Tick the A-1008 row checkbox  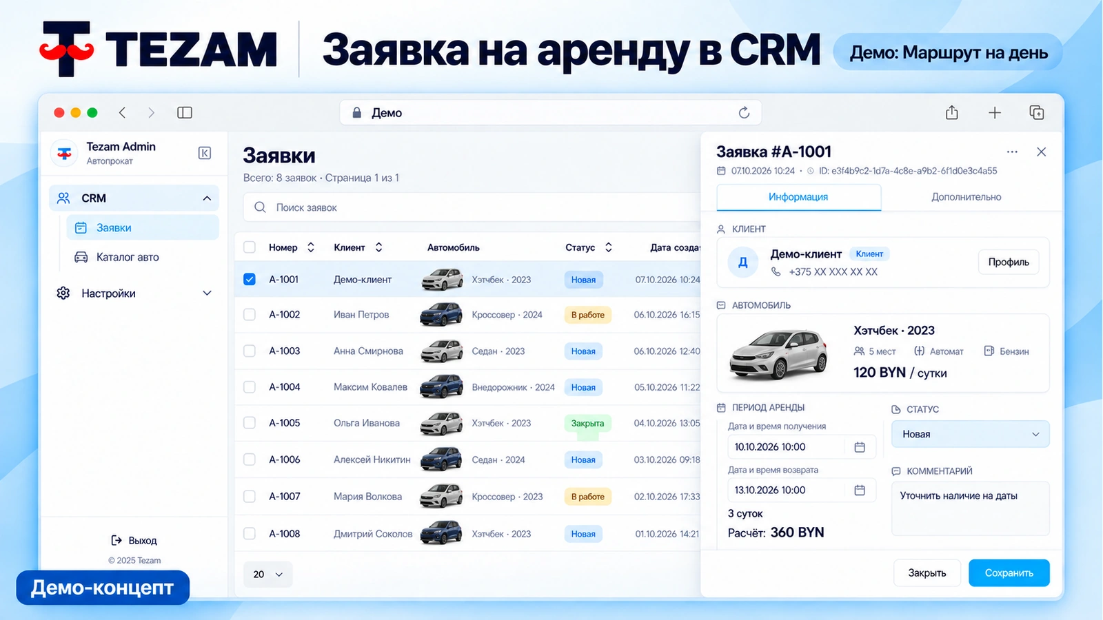250,533
